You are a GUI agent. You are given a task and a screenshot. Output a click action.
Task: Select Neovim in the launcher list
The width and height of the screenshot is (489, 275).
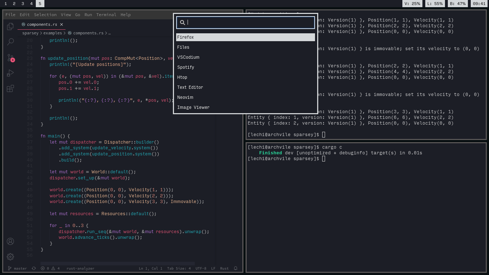tap(185, 97)
